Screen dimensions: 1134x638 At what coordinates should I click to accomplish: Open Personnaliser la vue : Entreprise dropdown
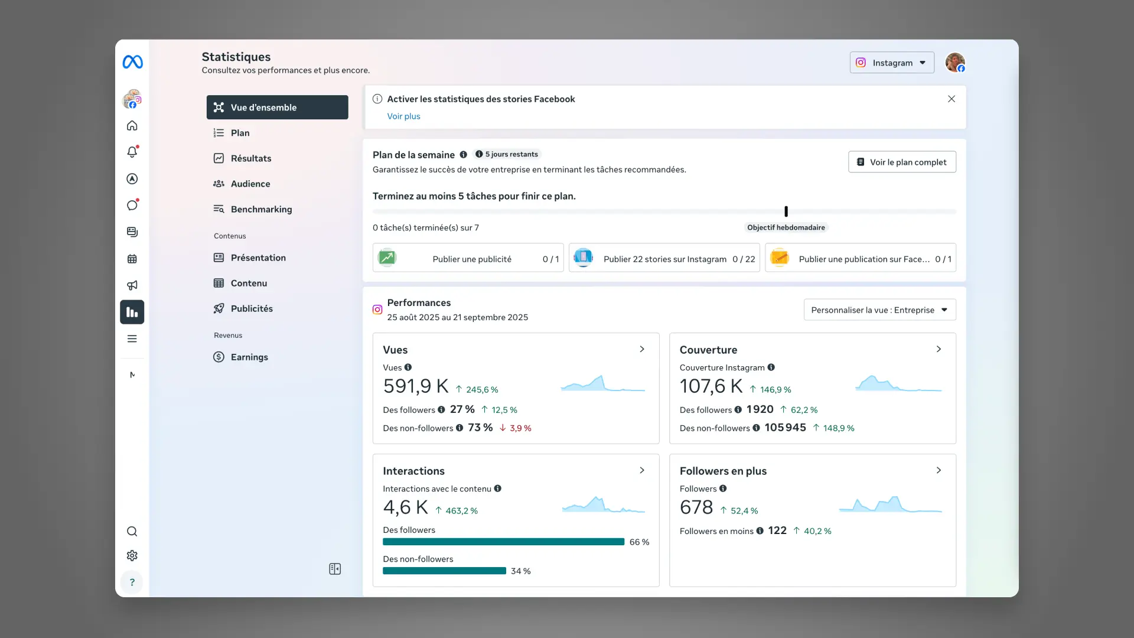tap(879, 310)
